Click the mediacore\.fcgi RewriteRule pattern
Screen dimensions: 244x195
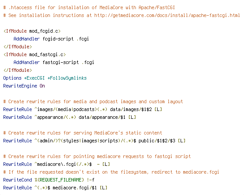pos(63,164)
